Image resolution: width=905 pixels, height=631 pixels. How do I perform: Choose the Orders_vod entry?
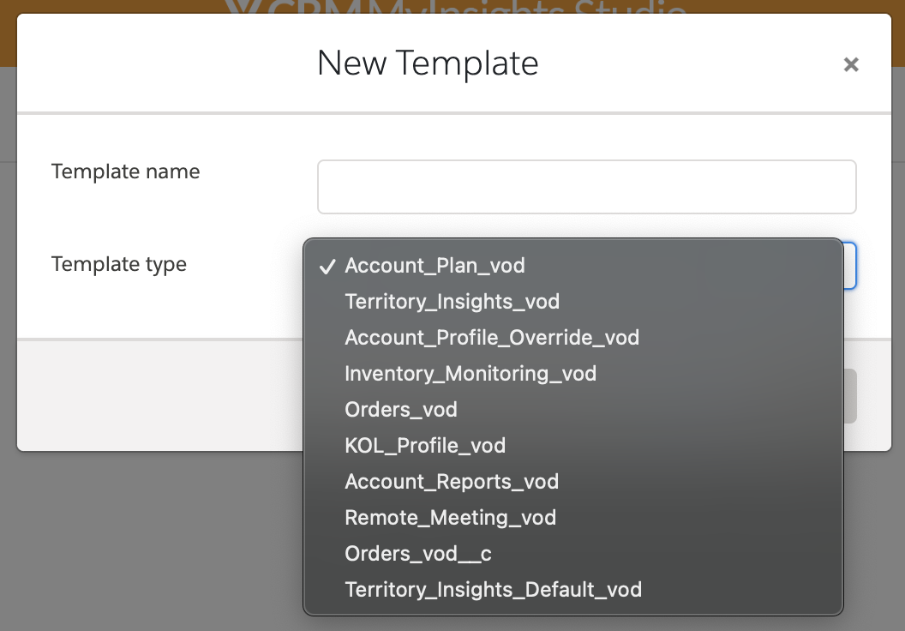click(x=400, y=410)
